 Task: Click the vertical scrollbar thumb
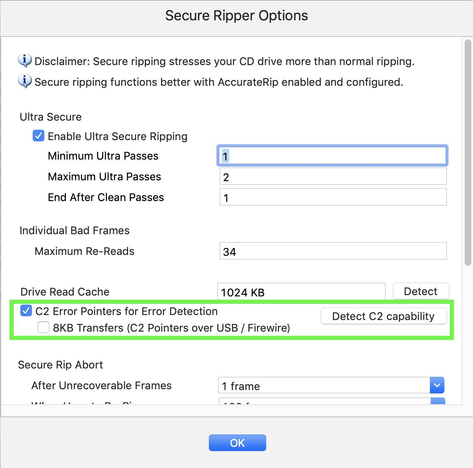pyautogui.click(x=468, y=153)
